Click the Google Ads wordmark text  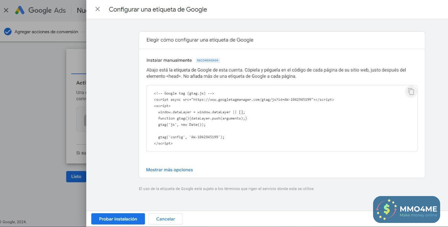click(47, 10)
